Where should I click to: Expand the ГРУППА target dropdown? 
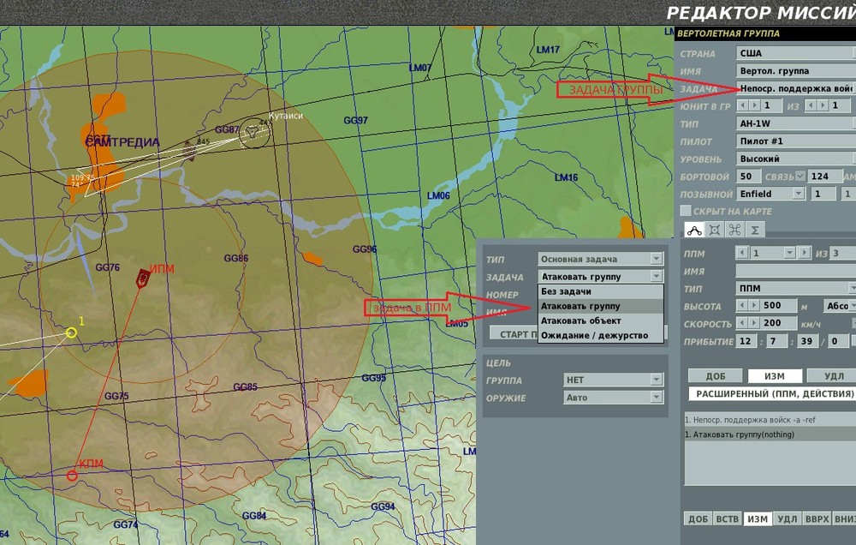pos(656,380)
